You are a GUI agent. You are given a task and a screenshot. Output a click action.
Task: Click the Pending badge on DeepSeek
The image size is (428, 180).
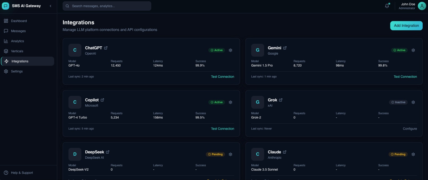point(215,154)
